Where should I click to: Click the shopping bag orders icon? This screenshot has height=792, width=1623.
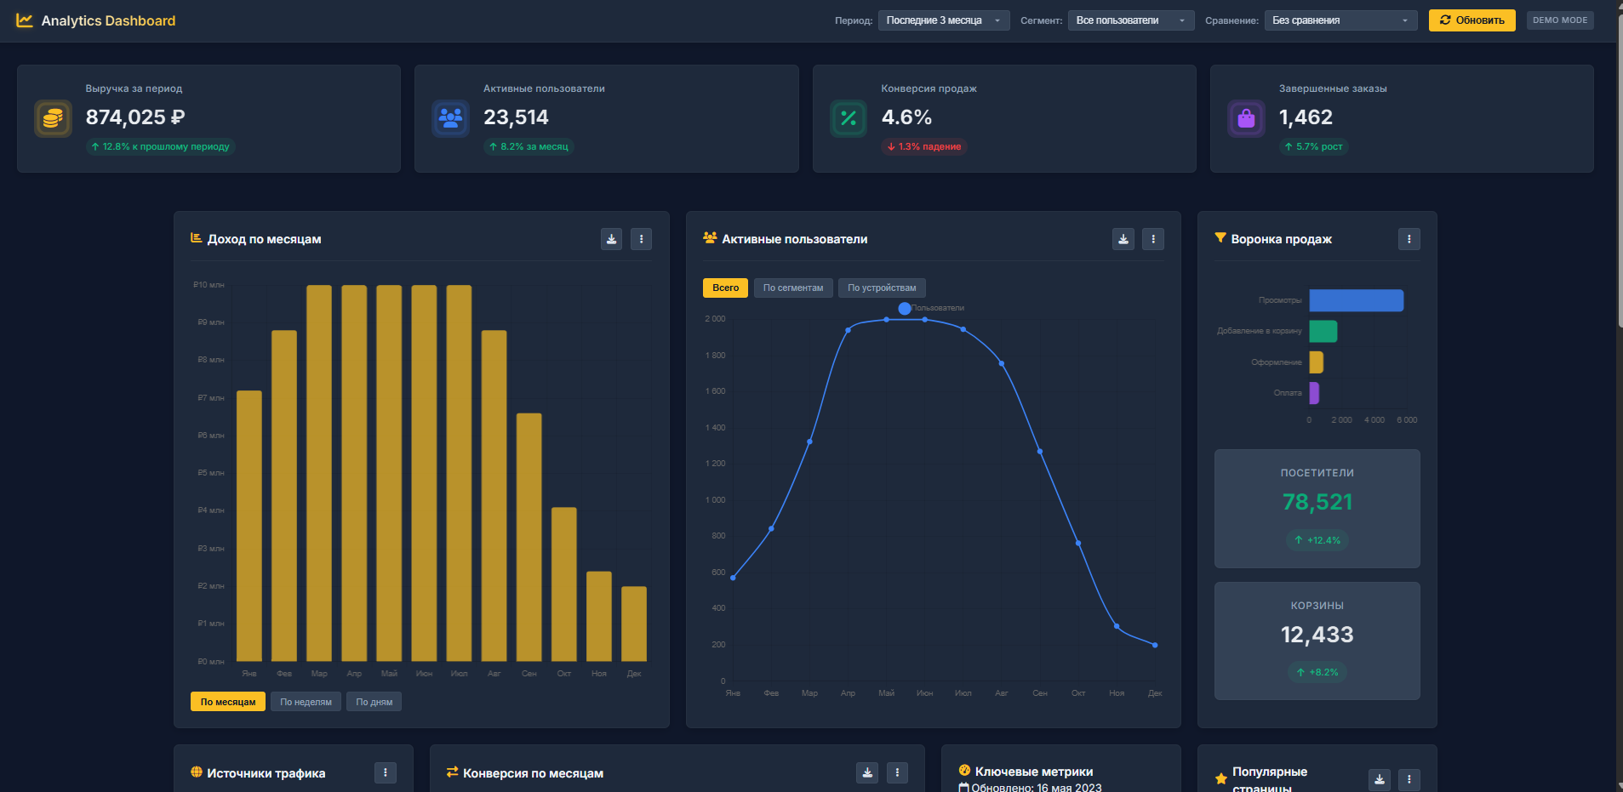tap(1246, 118)
